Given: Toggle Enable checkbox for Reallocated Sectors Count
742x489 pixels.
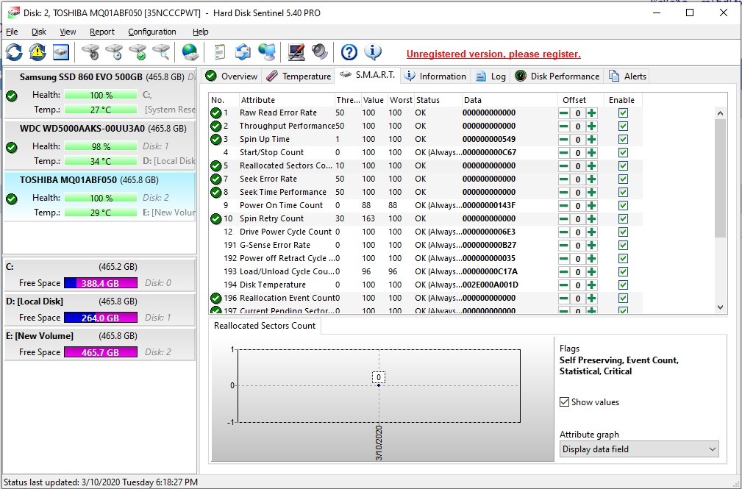Looking at the screenshot, I should coord(623,166).
